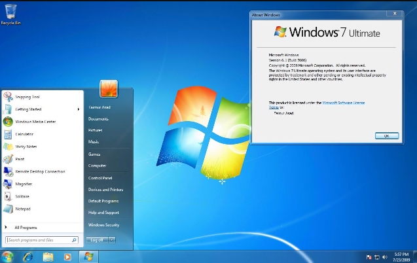417x263 pixels.
Task: Open Calculator from the Start menu
Action: [x=24, y=134]
